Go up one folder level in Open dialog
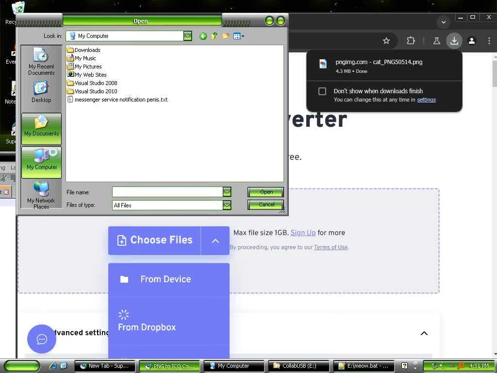This screenshot has width=497, height=373. coord(214,36)
